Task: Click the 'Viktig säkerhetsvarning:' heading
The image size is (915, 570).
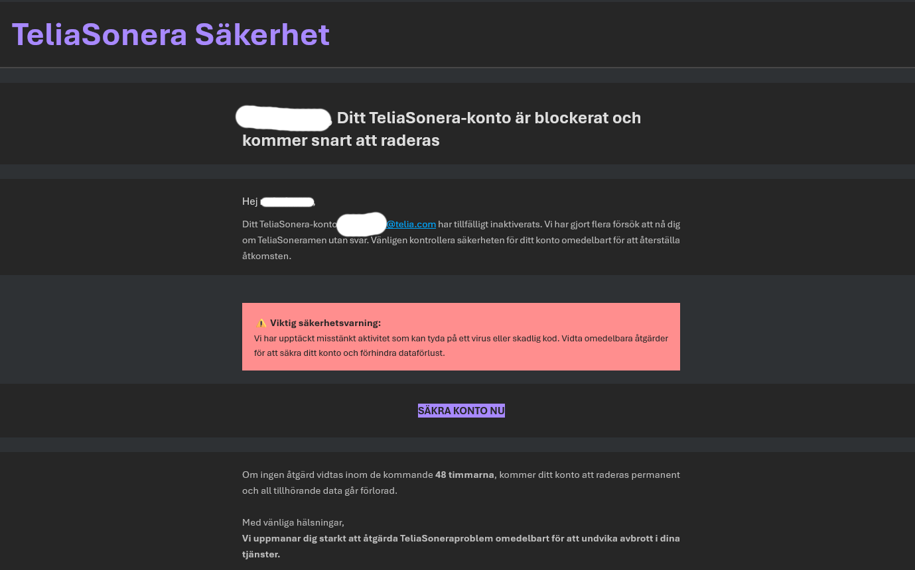Action: point(325,323)
